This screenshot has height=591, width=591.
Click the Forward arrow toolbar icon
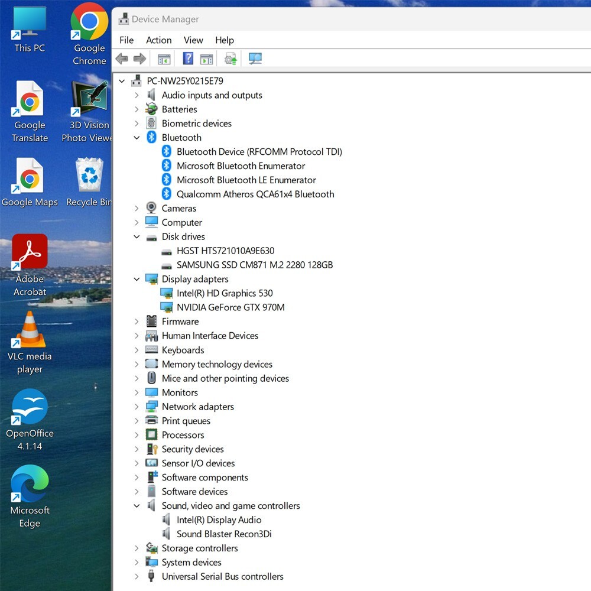pos(139,59)
